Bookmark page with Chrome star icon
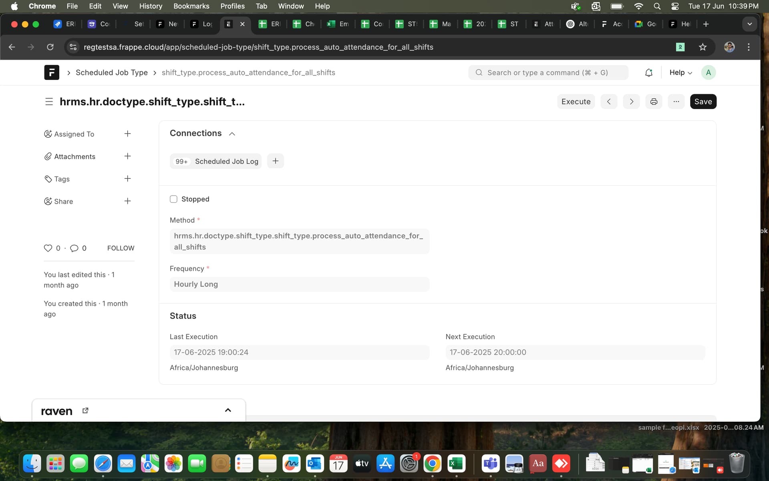The height and width of the screenshot is (481, 769). 703,47
